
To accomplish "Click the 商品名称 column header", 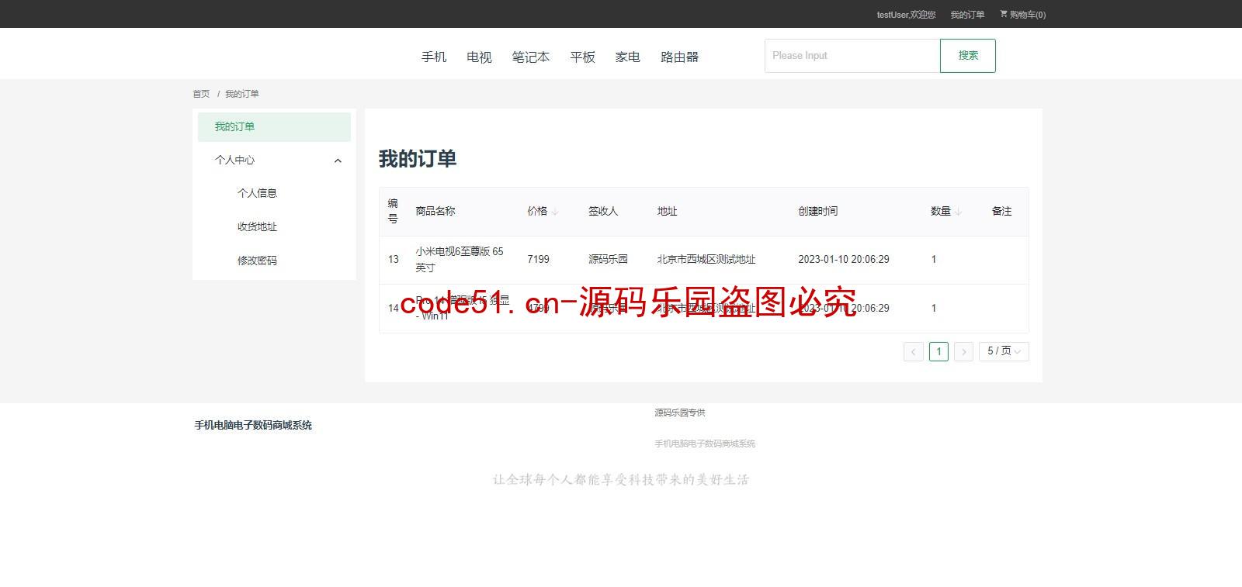I will tap(435, 211).
